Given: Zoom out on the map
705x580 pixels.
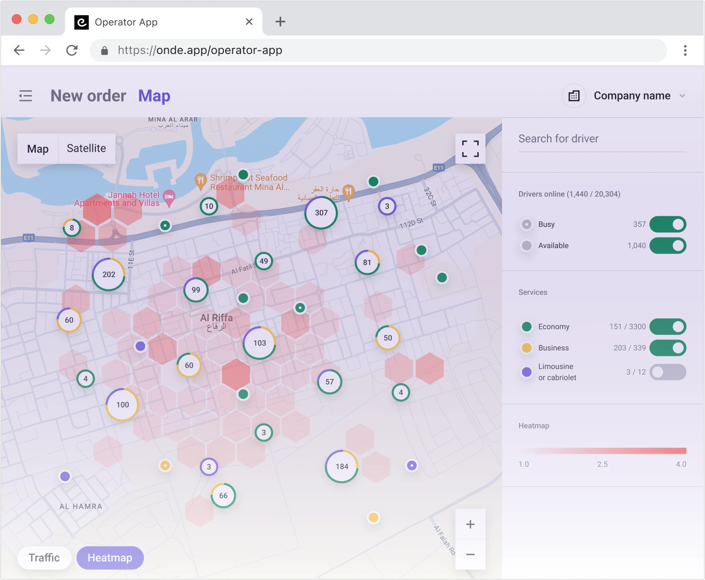Looking at the screenshot, I should [470, 554].
